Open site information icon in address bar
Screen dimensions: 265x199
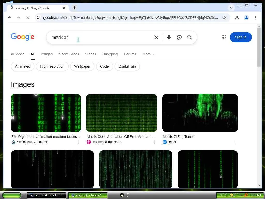[39, 18]
